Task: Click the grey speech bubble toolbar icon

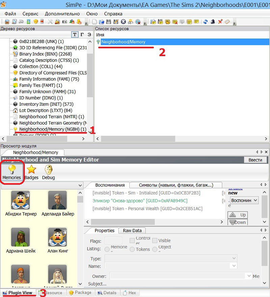Action: click(x=182, y=22)
